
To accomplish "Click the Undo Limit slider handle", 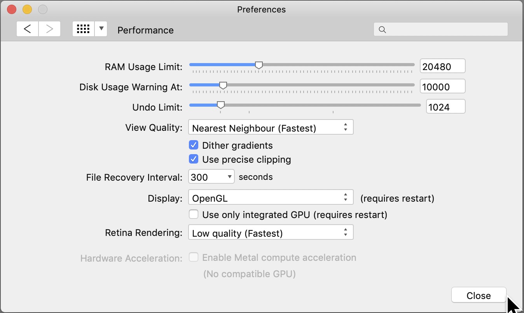I will (220, 105).
